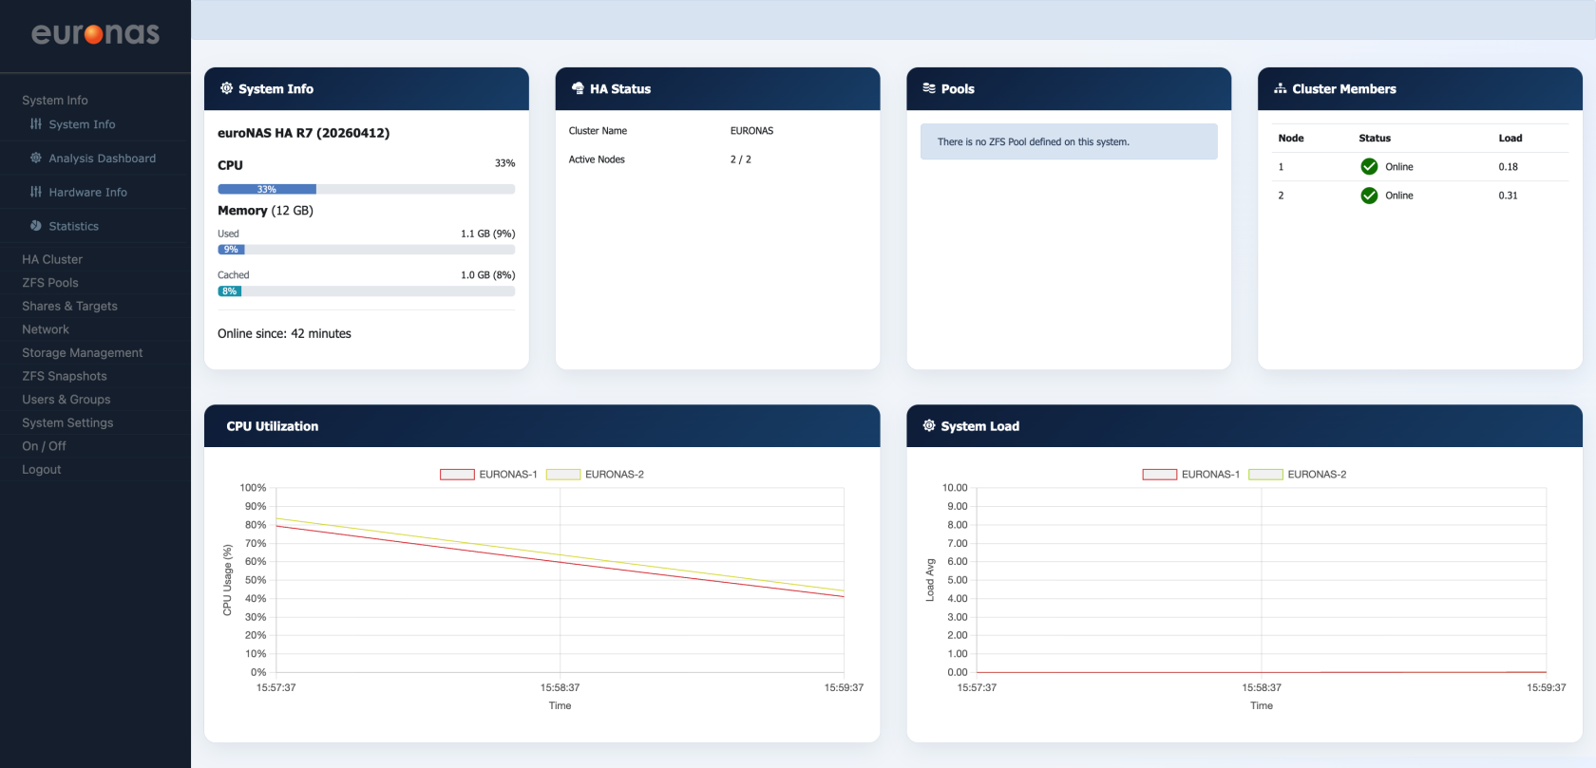Open Users & Groups menu
Screen dimensions: 1596x768
pyautogui.click(x=66, y=400)
